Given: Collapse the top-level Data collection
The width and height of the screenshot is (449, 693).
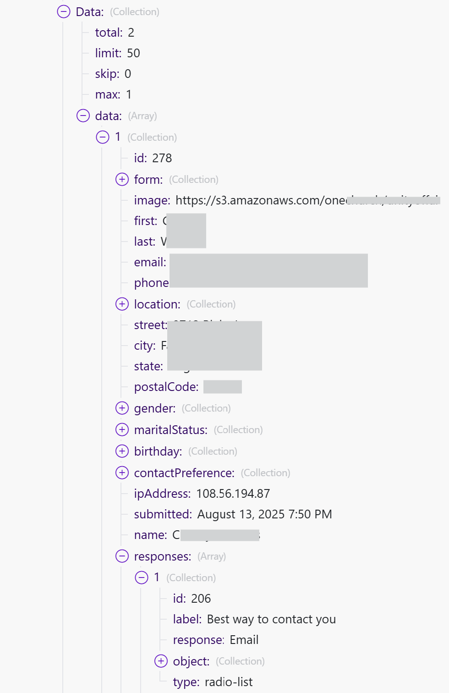Looking at the screenshot, I should pyautogui.click(x=64, y=12).
